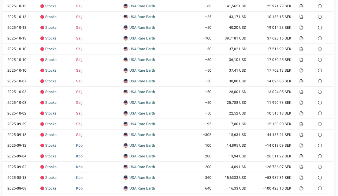338x196 pixels.
Task: Open PDF document for 2025-09-18 sale
Action: [x=301, y=135]
